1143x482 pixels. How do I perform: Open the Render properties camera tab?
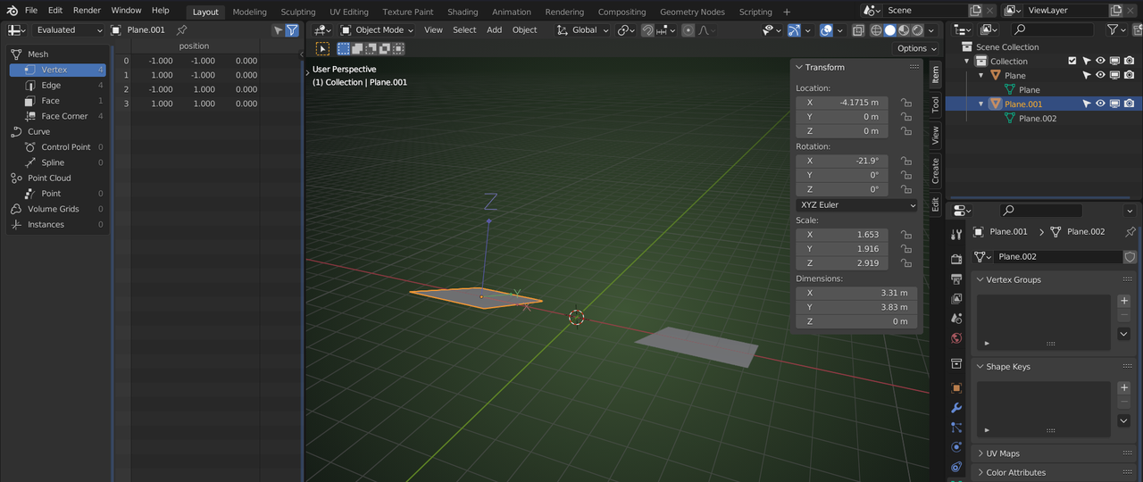pyautogui.click(x=956, y=259)
